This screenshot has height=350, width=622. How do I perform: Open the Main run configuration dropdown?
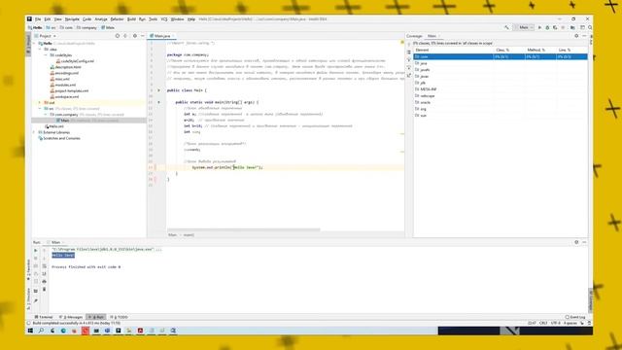pos(524,28)
